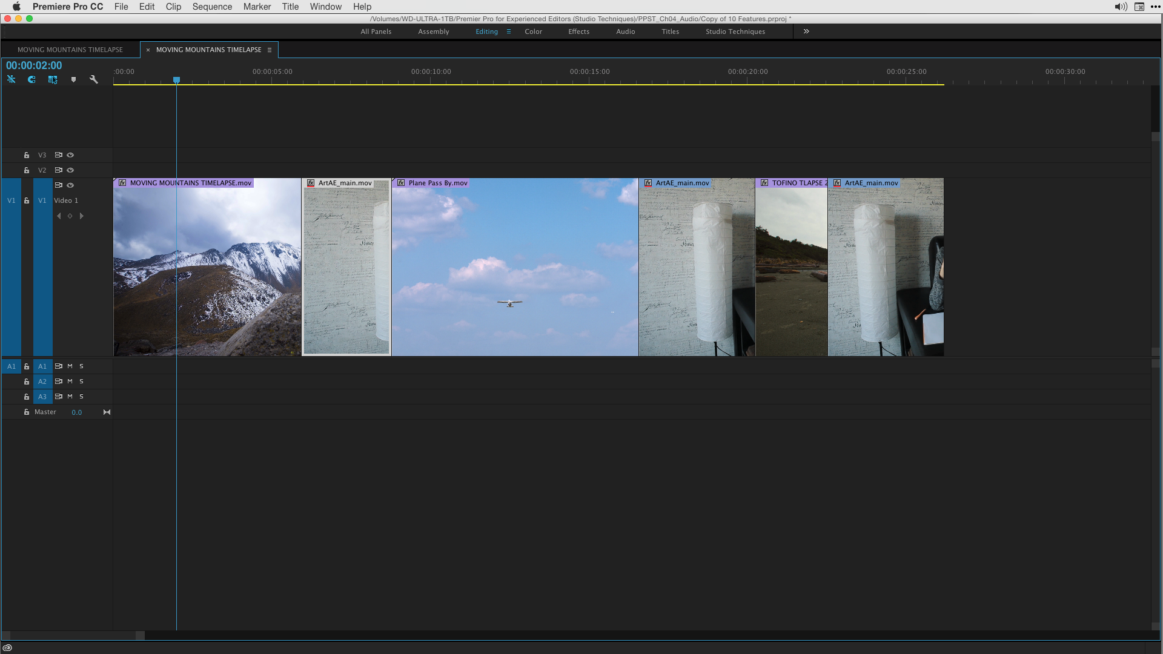Click the A1 track lock icon
The width and height of the screenshot is (1163, 654).
[27, 366]
